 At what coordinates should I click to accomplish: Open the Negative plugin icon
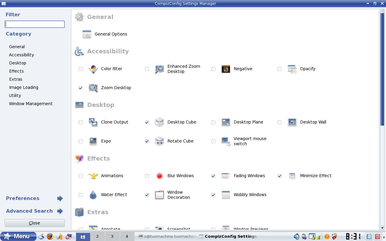[x=226, y=69]
